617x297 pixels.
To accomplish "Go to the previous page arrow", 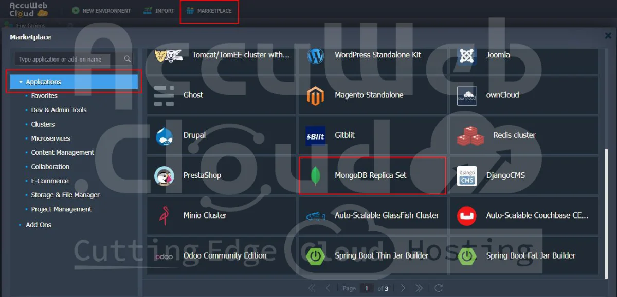I will (x=328, y=288).
